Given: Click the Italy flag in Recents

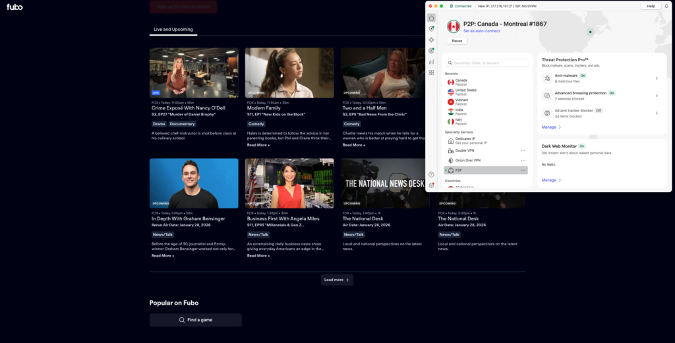Looking at the screenshot, I should [451, 121].
